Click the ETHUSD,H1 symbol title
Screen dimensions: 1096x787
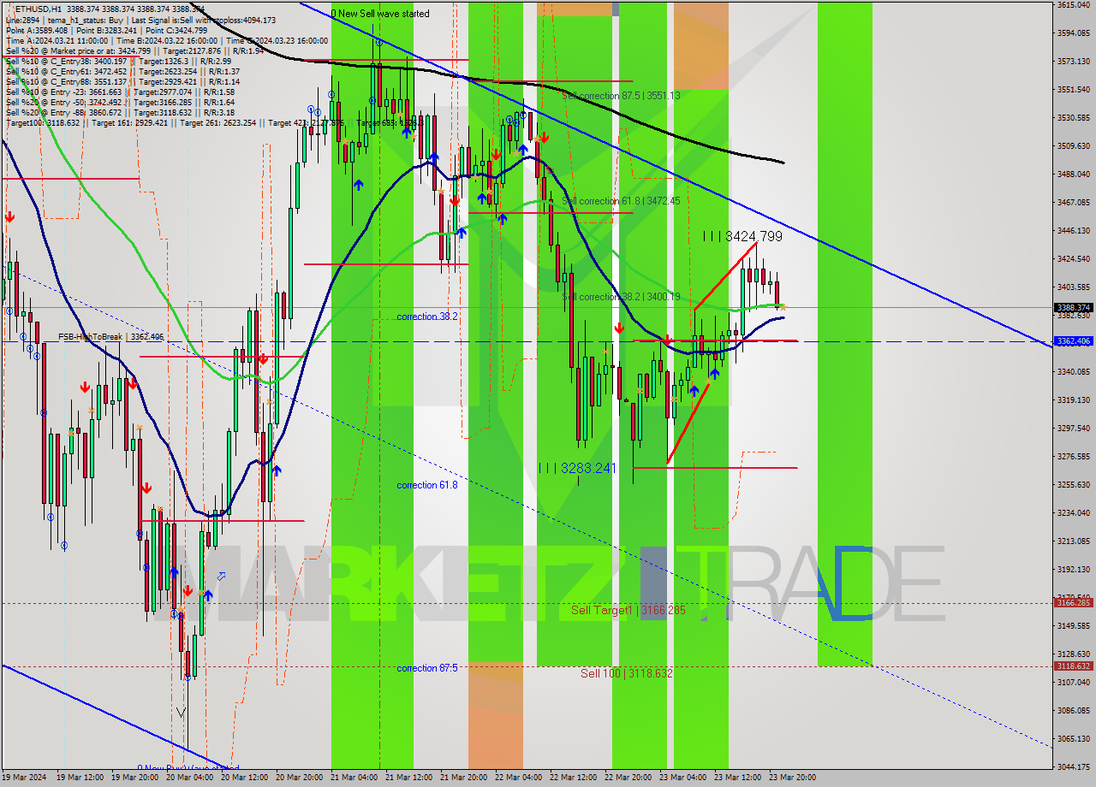coord(38,9)
